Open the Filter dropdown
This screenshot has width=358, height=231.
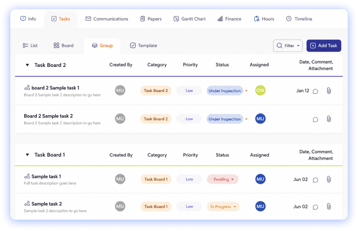(288, 46)
